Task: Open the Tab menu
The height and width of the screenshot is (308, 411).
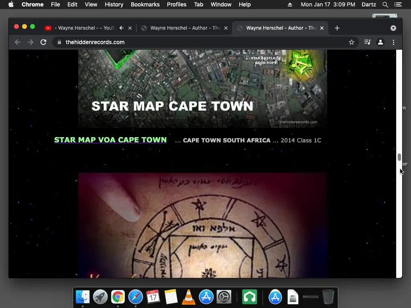Action: tap(198, 4)
